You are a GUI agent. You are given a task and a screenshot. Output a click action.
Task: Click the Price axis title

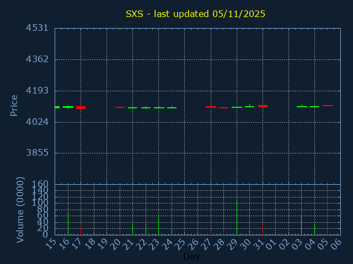click(x=14, y=105)
